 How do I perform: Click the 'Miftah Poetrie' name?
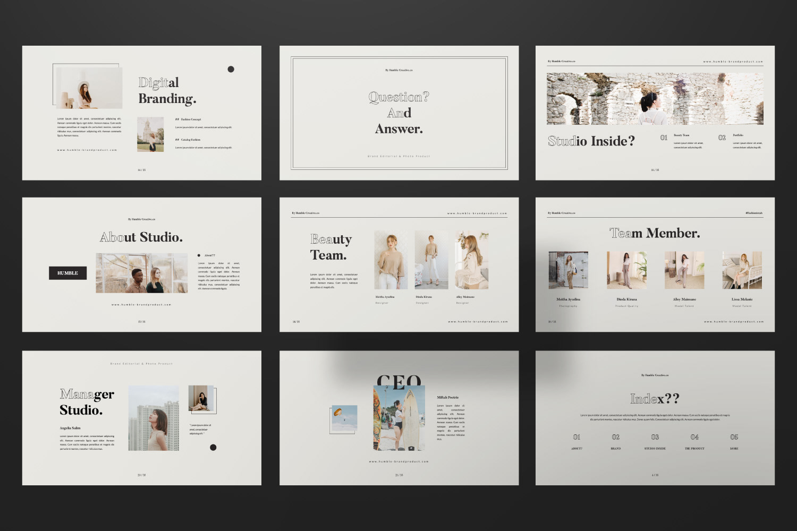(x=448, y=397)
